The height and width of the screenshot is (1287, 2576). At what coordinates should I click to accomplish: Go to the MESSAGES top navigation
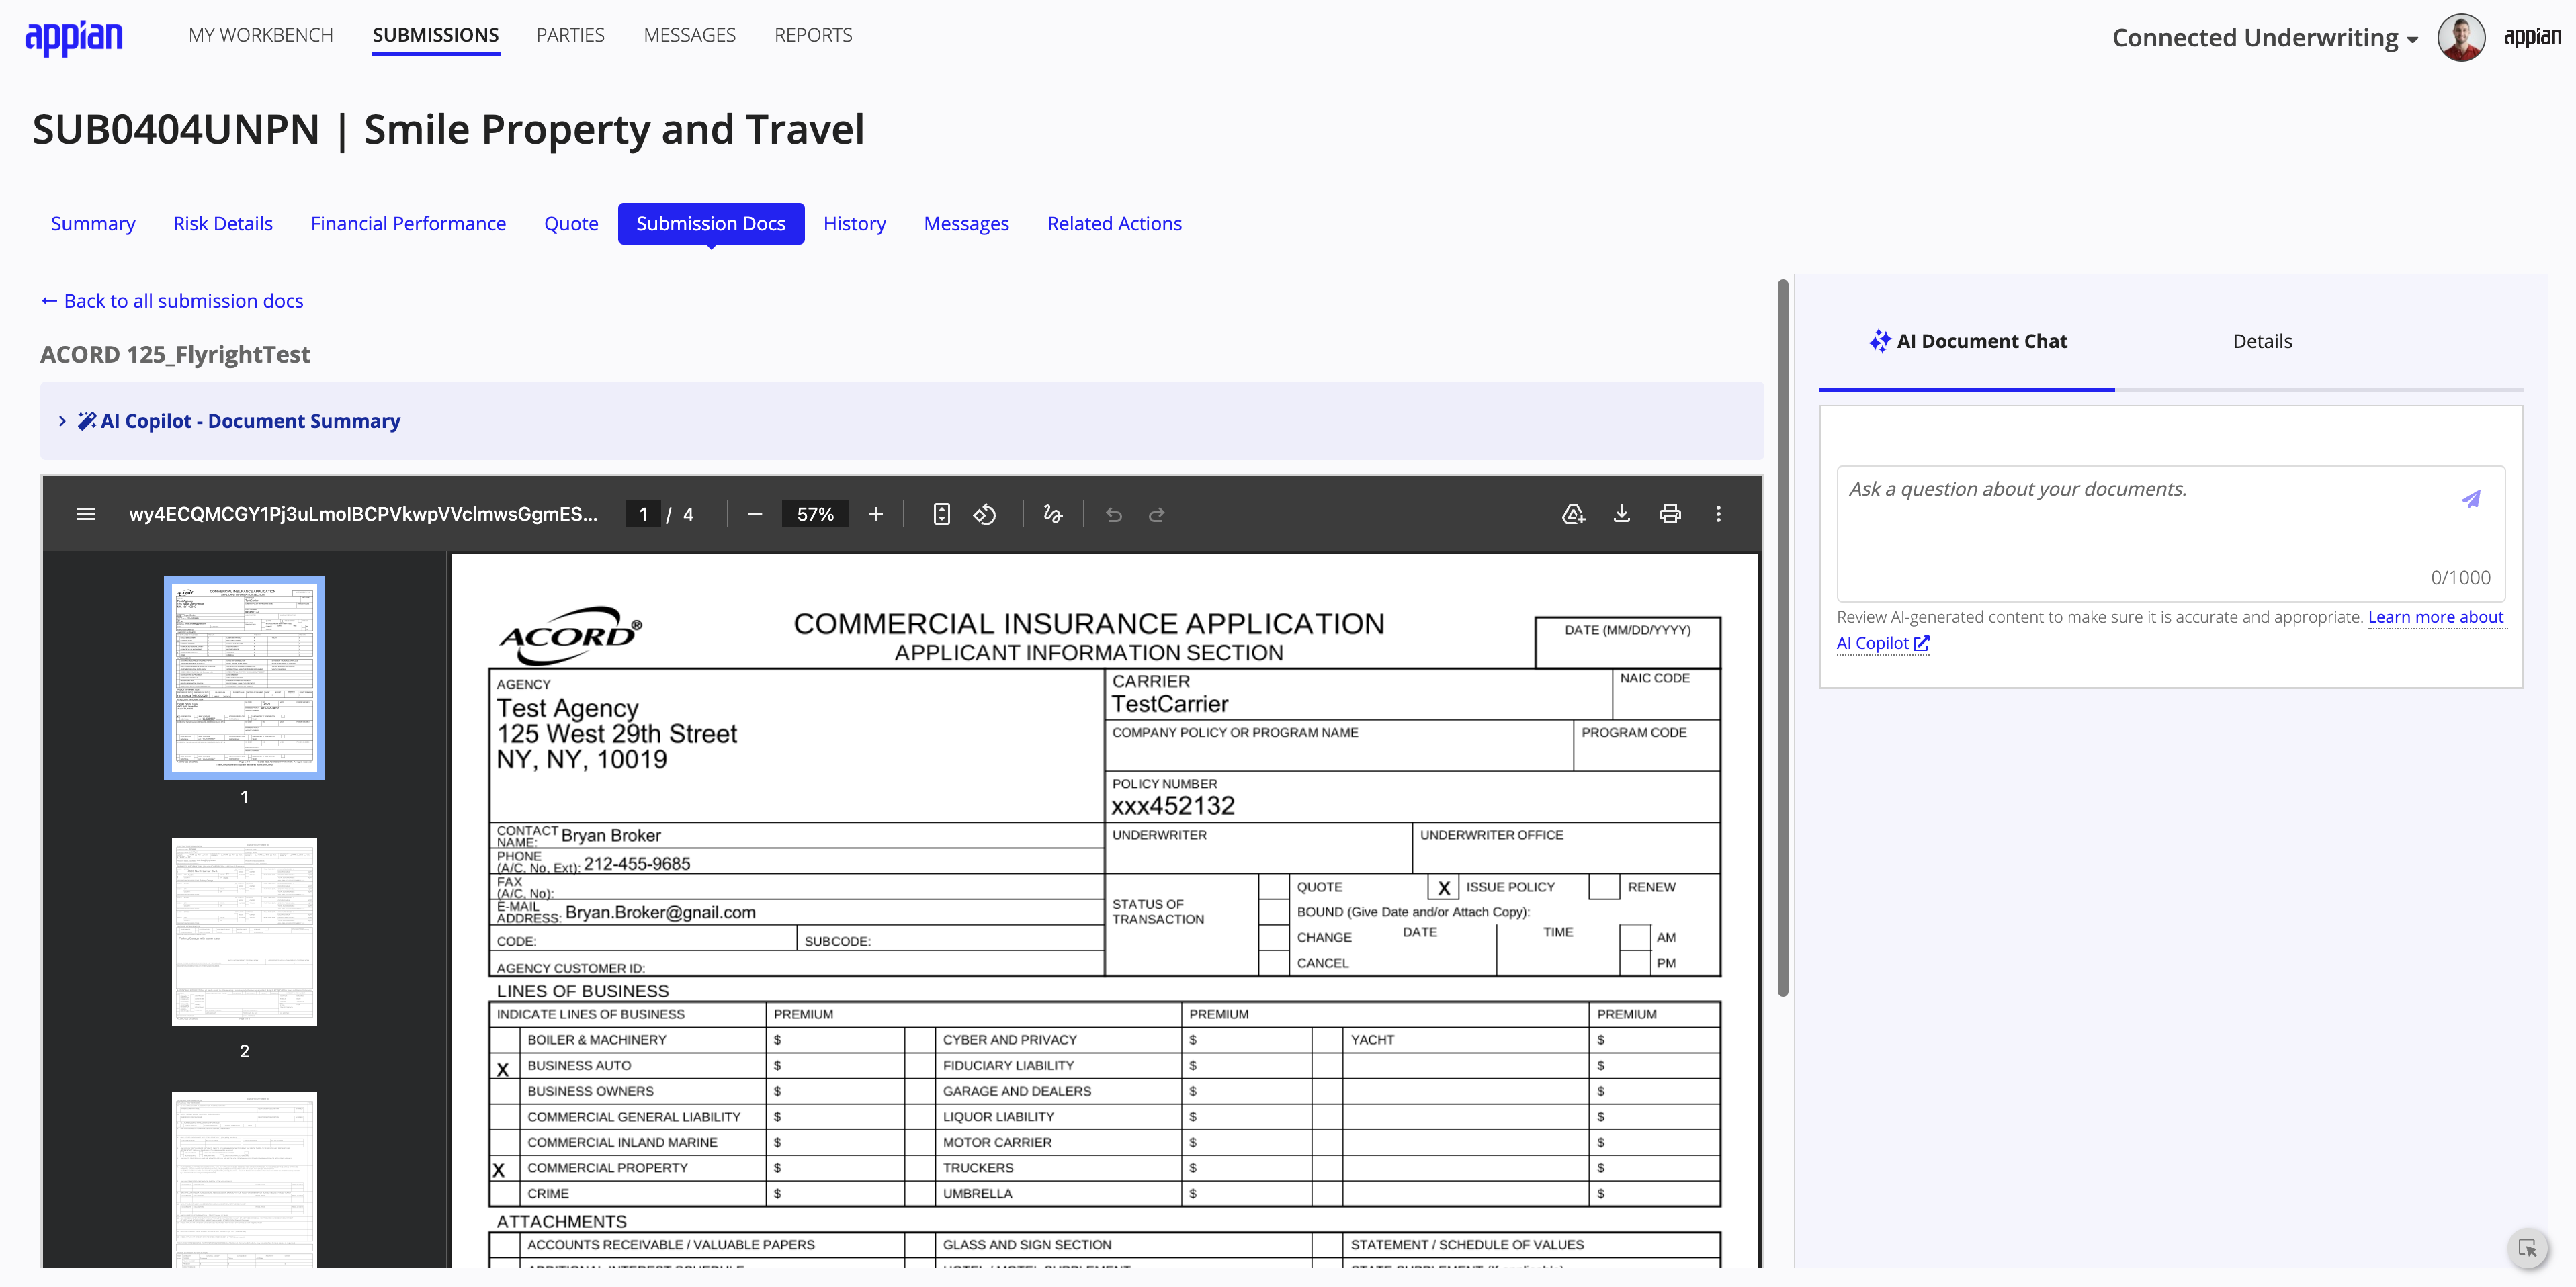tap(690, 35)
